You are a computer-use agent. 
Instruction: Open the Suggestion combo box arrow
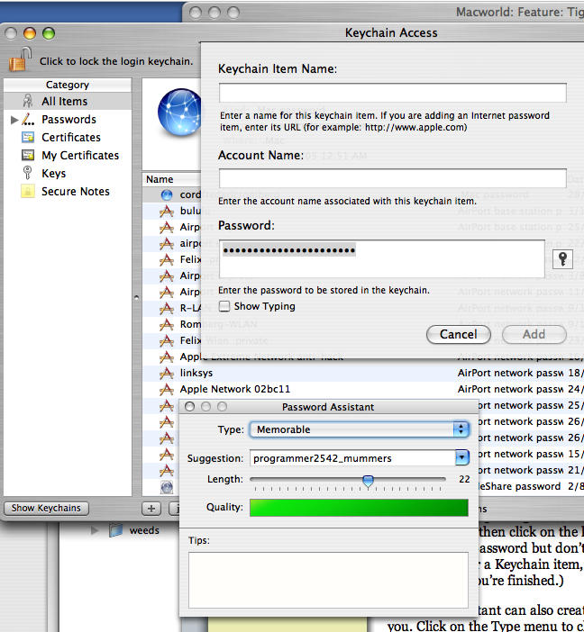pos(462,458)
